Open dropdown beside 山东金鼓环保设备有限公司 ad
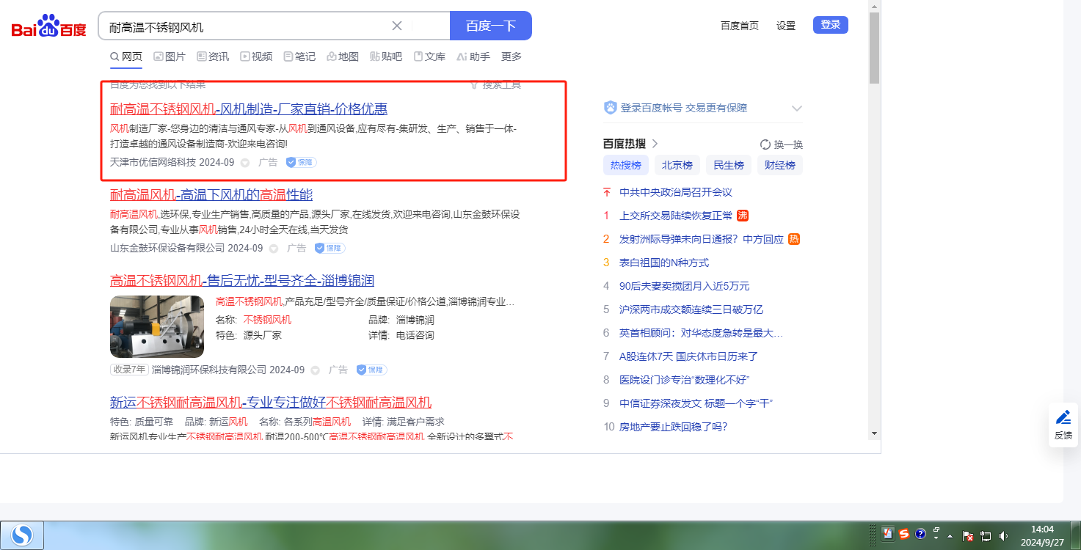This screenshot has width=1081, height=550. (274, 249)
